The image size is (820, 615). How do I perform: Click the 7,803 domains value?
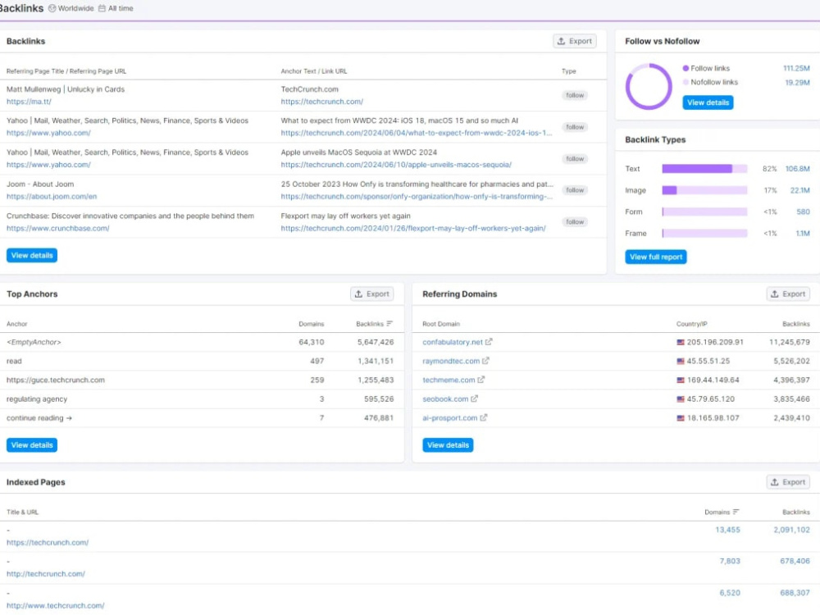(730, 561)
